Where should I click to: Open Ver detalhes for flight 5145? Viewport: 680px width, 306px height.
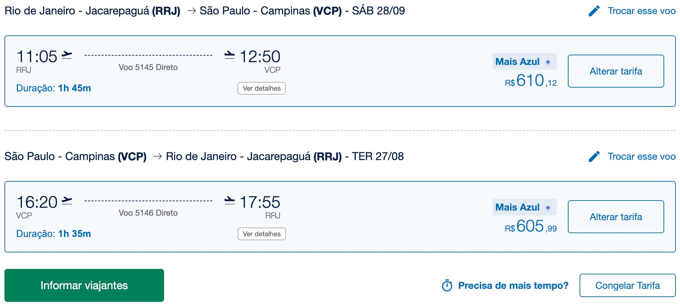pos(262,88)
